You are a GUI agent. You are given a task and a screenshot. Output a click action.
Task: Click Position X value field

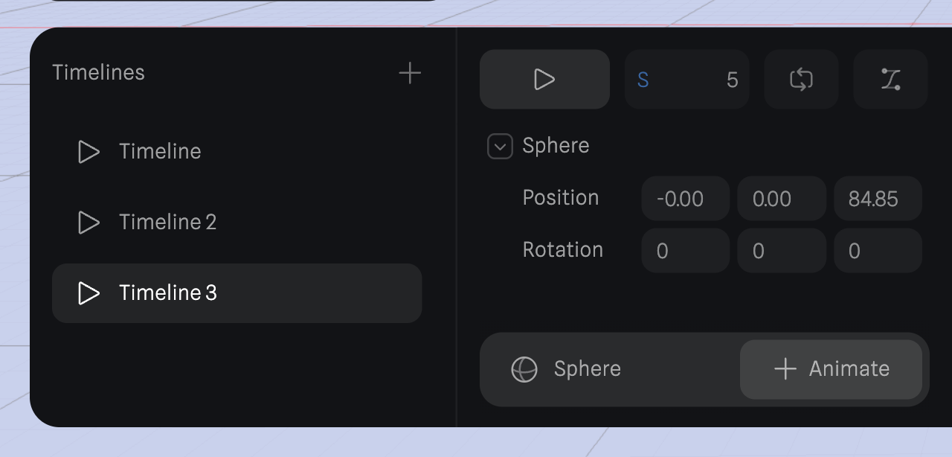coord(685,199)
